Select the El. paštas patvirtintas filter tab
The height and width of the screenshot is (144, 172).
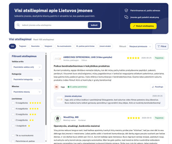(x=85, y=46)
